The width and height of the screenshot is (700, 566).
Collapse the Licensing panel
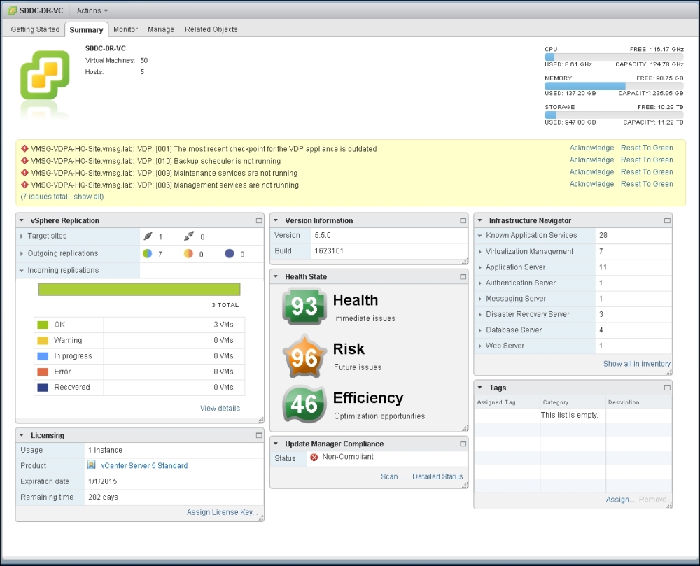pyautogui.click(x=22, y=435)
